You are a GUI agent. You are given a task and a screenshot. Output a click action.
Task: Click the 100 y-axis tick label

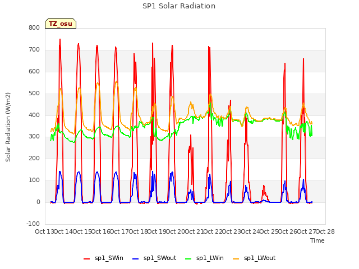34,180
